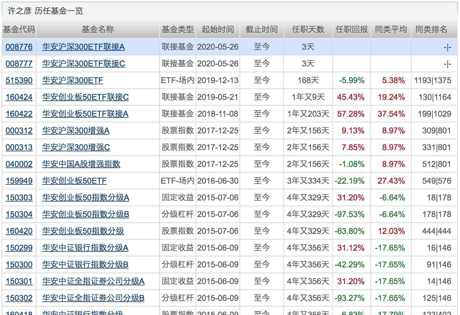Viewport: 460px width, 315px height.
Task: Select average value 12.03%
Action: [x=391, y=231]
